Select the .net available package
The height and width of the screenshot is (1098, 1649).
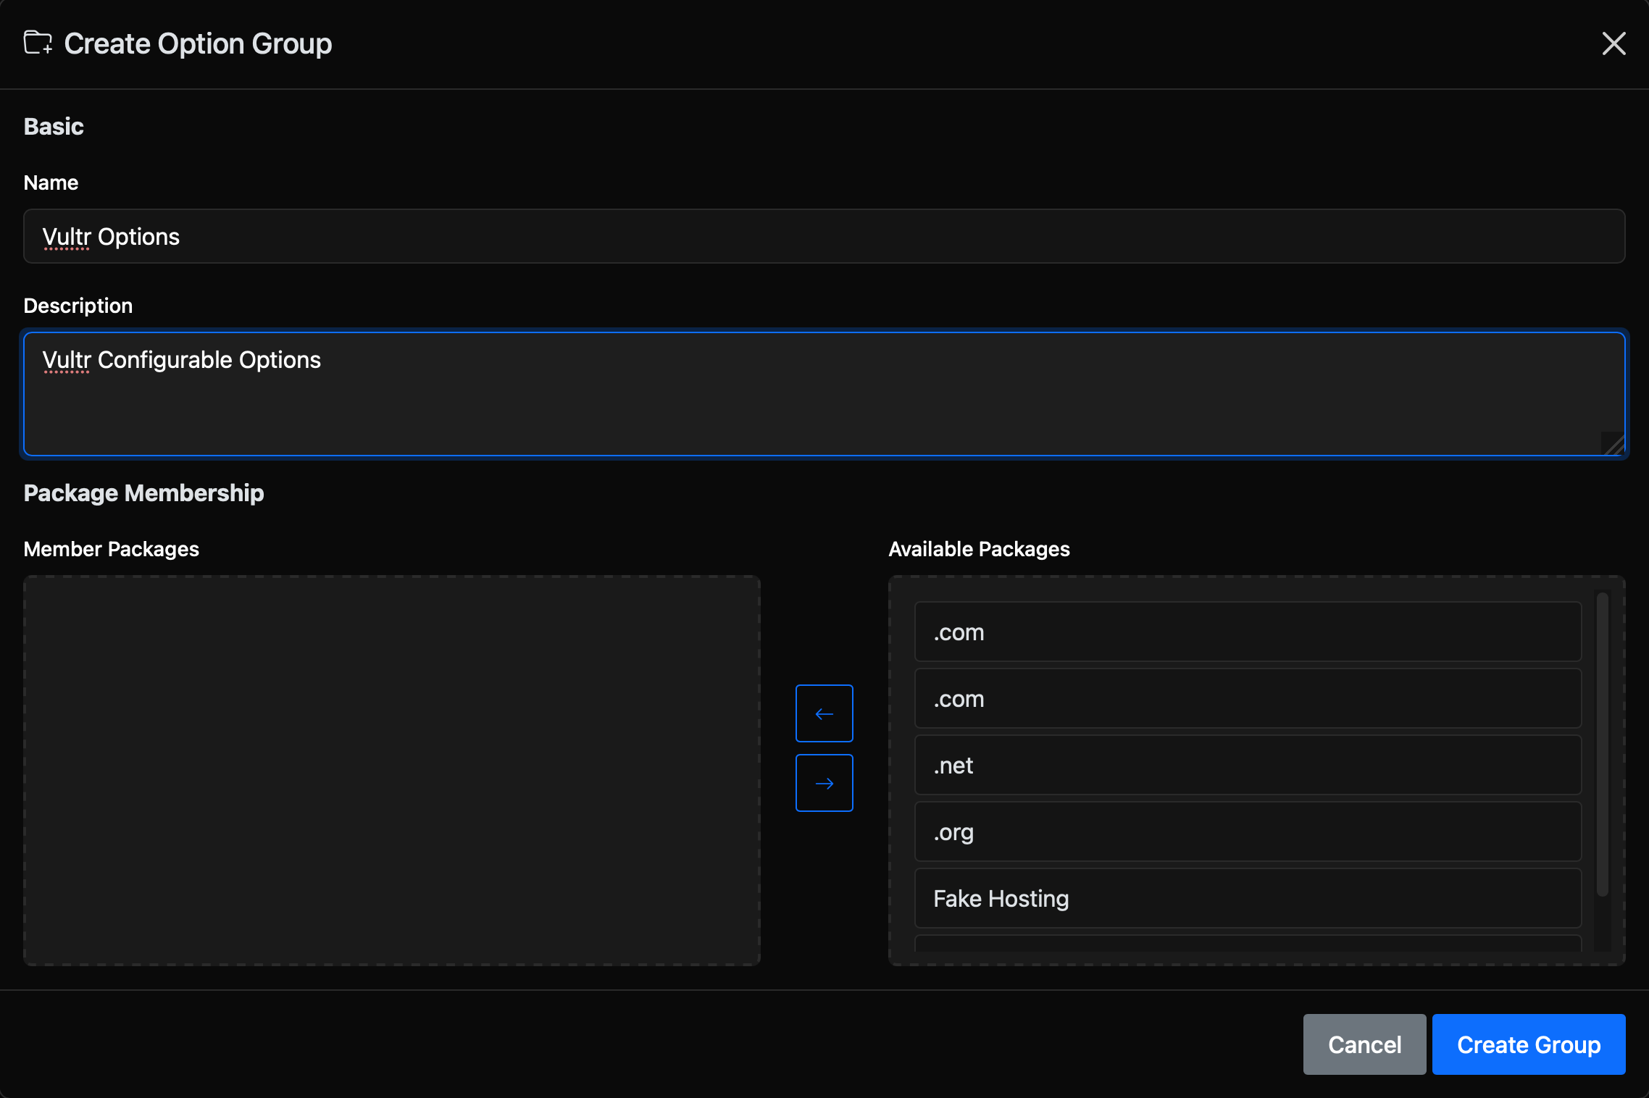click(1248, 765)
